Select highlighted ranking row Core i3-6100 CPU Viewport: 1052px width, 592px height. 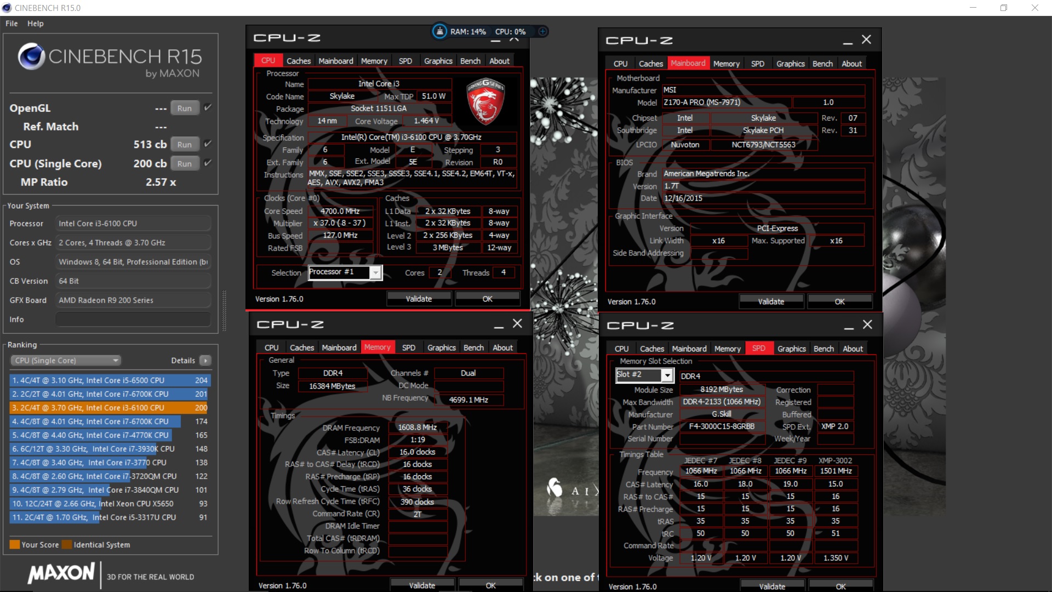point(110,407)
